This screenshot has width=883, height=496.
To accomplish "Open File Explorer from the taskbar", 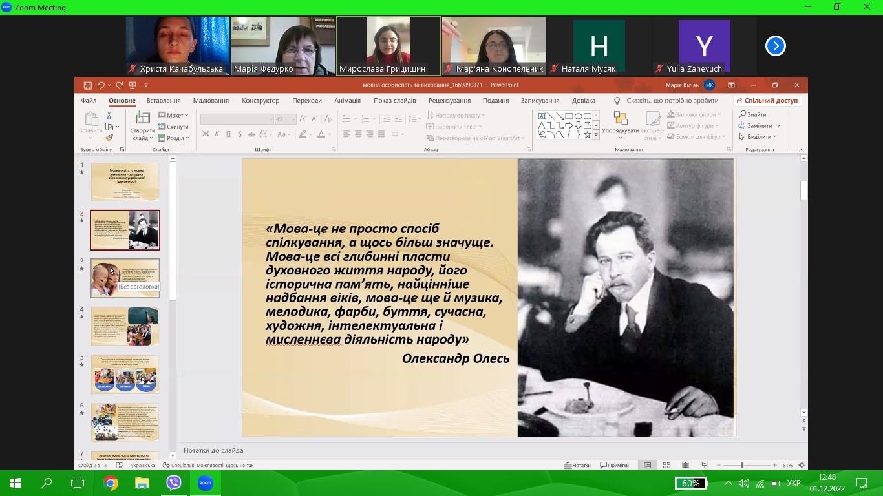I will [x=142, y=483].
